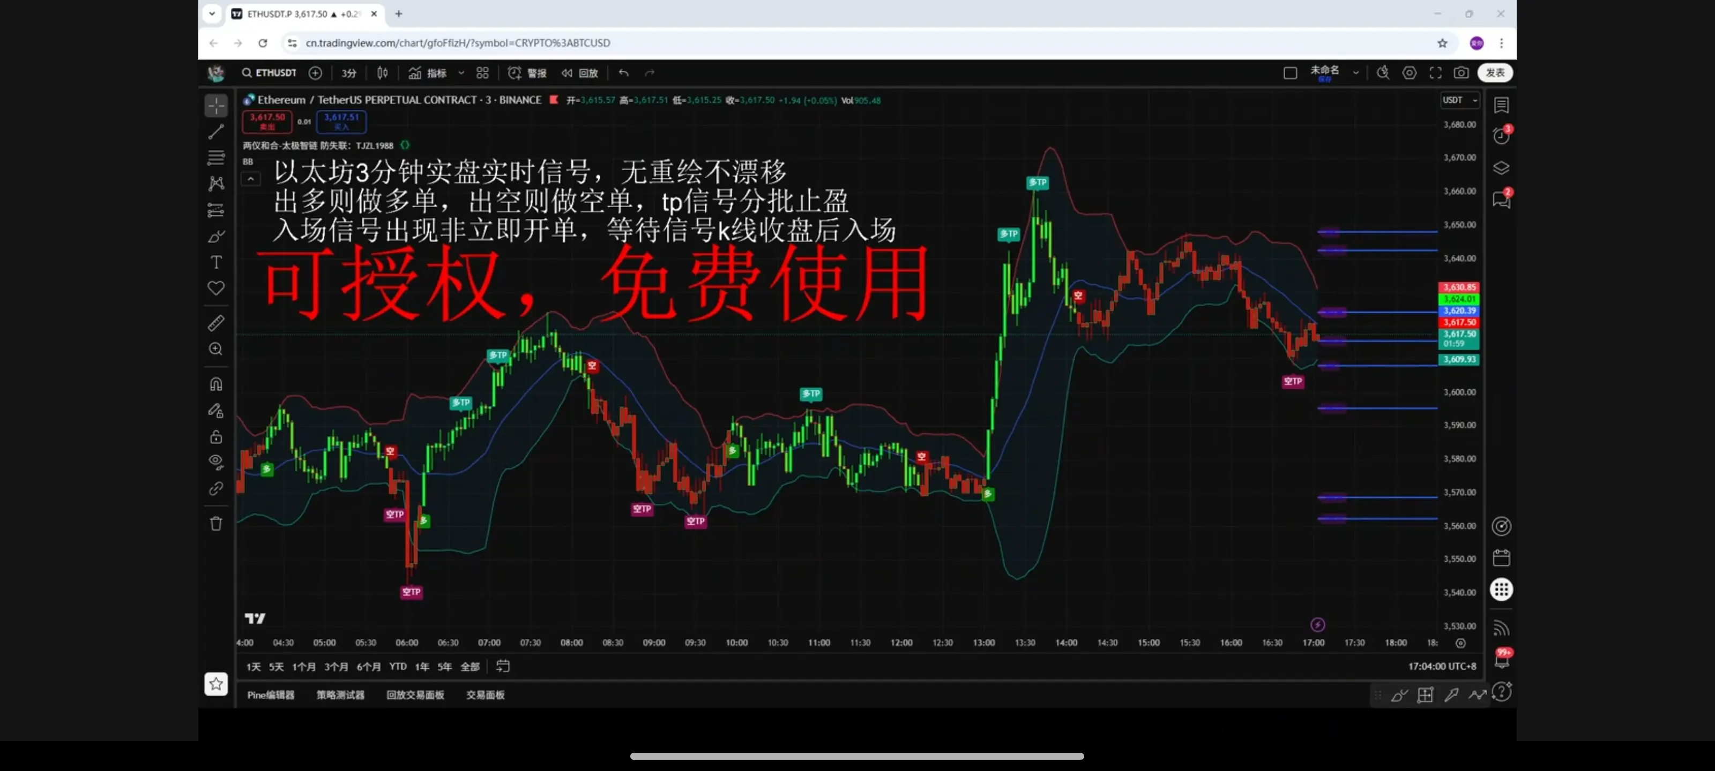Toggle hide all drawings eye icon
Screen dimensions: 1715x771
coord(215,463)
